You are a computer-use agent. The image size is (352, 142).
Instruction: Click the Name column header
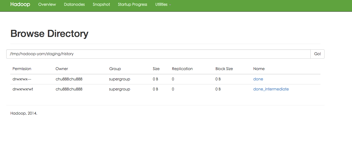click(x=259, y=69)
